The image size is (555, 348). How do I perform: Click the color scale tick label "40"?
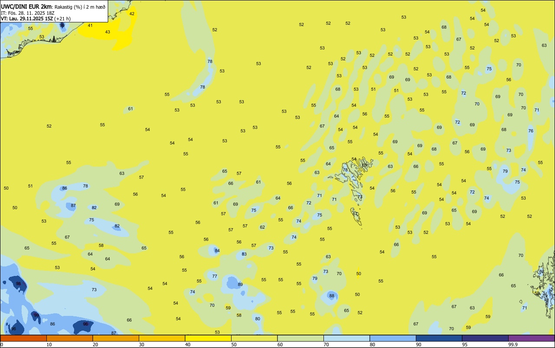point(188,345)
